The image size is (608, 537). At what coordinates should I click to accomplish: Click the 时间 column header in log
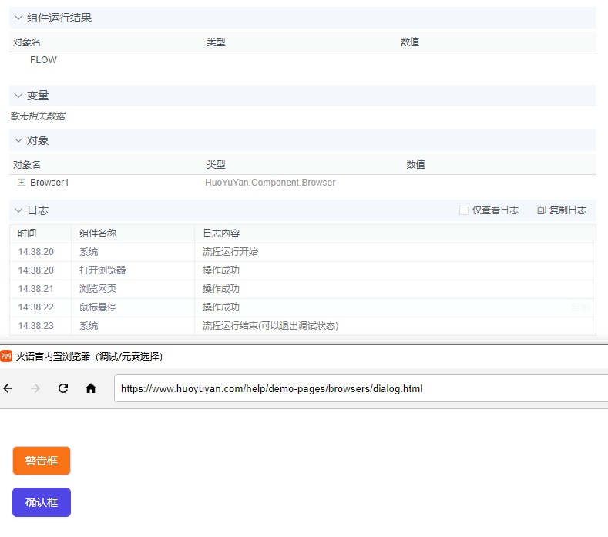[27, 233]
